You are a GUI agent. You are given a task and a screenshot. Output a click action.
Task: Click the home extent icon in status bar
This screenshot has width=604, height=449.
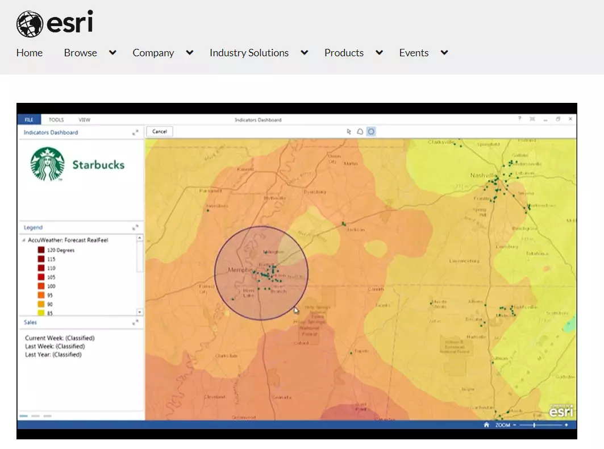tap(486, 425)
